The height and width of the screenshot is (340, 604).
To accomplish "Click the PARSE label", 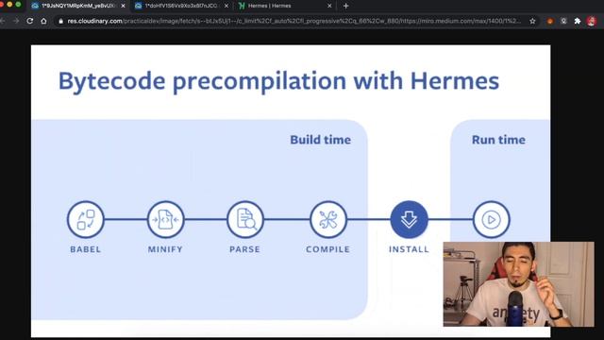I will 245,249.
